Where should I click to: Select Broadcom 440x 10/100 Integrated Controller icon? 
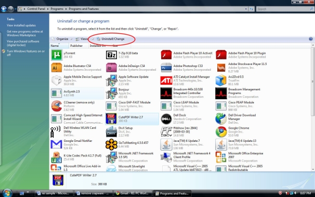(x=166, y=93)
